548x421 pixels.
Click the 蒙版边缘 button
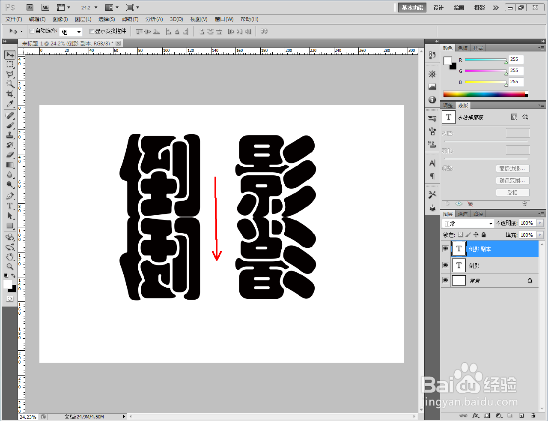click(512, 168)
